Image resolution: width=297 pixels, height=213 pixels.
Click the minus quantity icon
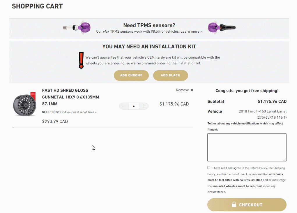tap(124, 106)
